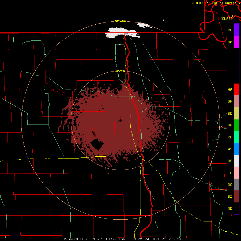The width and height of the screenshot is (241, 241).
Task: Click the 'RF' legend label
Action: click(x=230, y=30)
